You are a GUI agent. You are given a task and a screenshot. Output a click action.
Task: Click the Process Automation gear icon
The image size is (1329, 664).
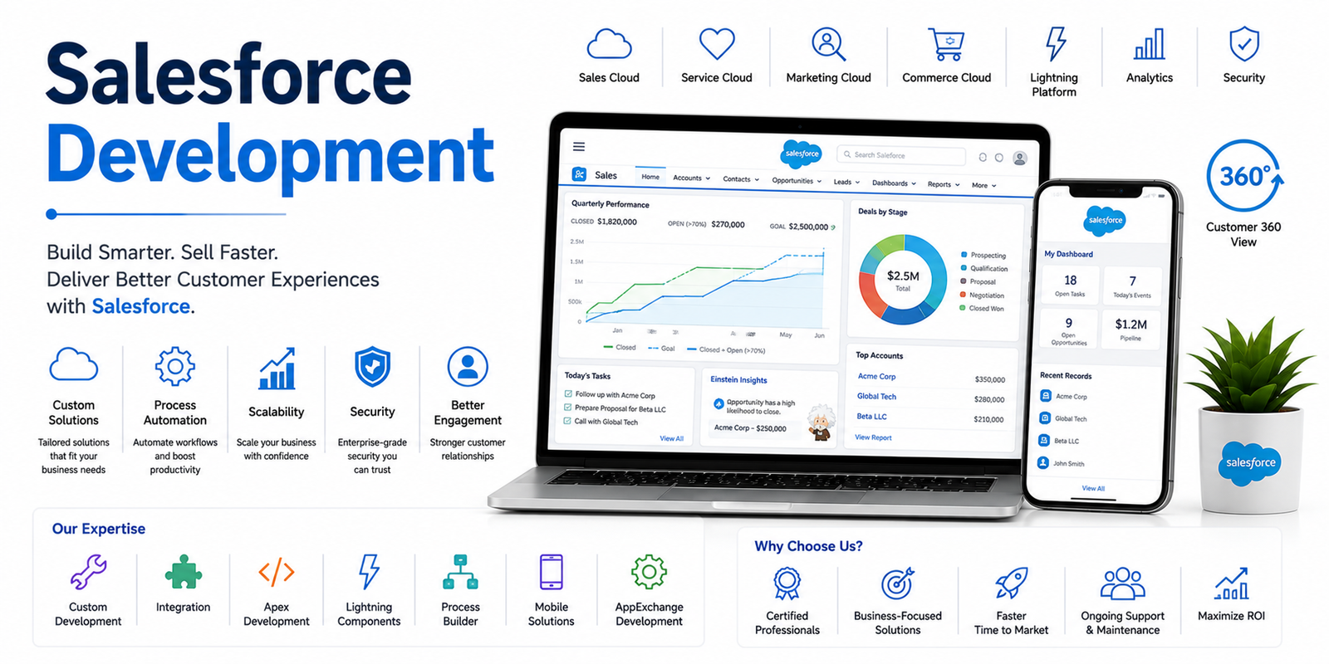click(x=175, y=366)
